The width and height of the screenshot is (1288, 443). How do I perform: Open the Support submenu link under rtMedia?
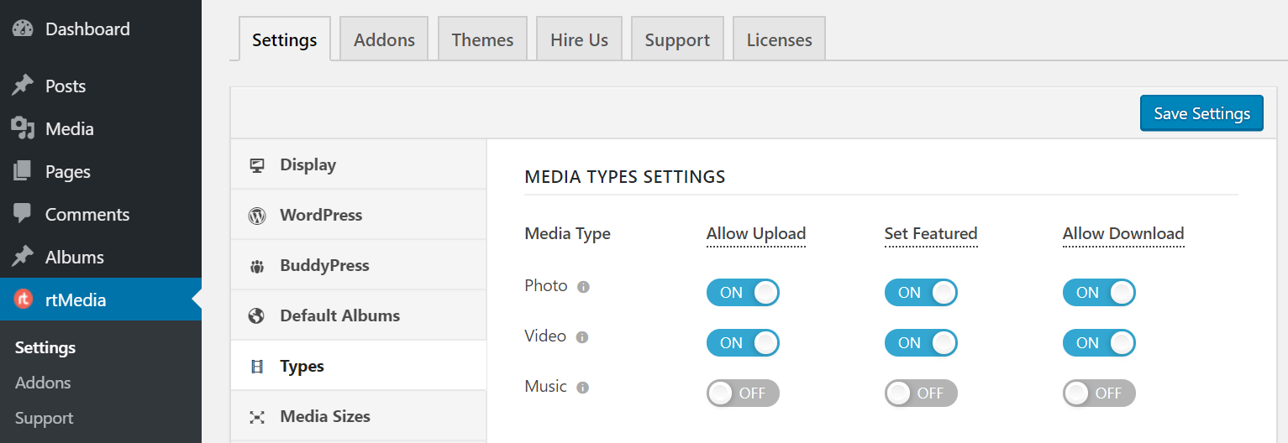(x=45, y=418)
